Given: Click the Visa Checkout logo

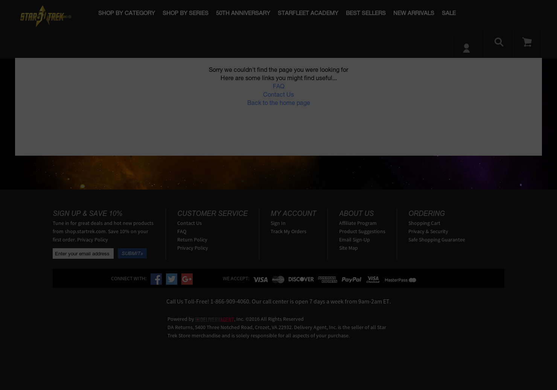Looking at the screenshot, I should 373,279.
